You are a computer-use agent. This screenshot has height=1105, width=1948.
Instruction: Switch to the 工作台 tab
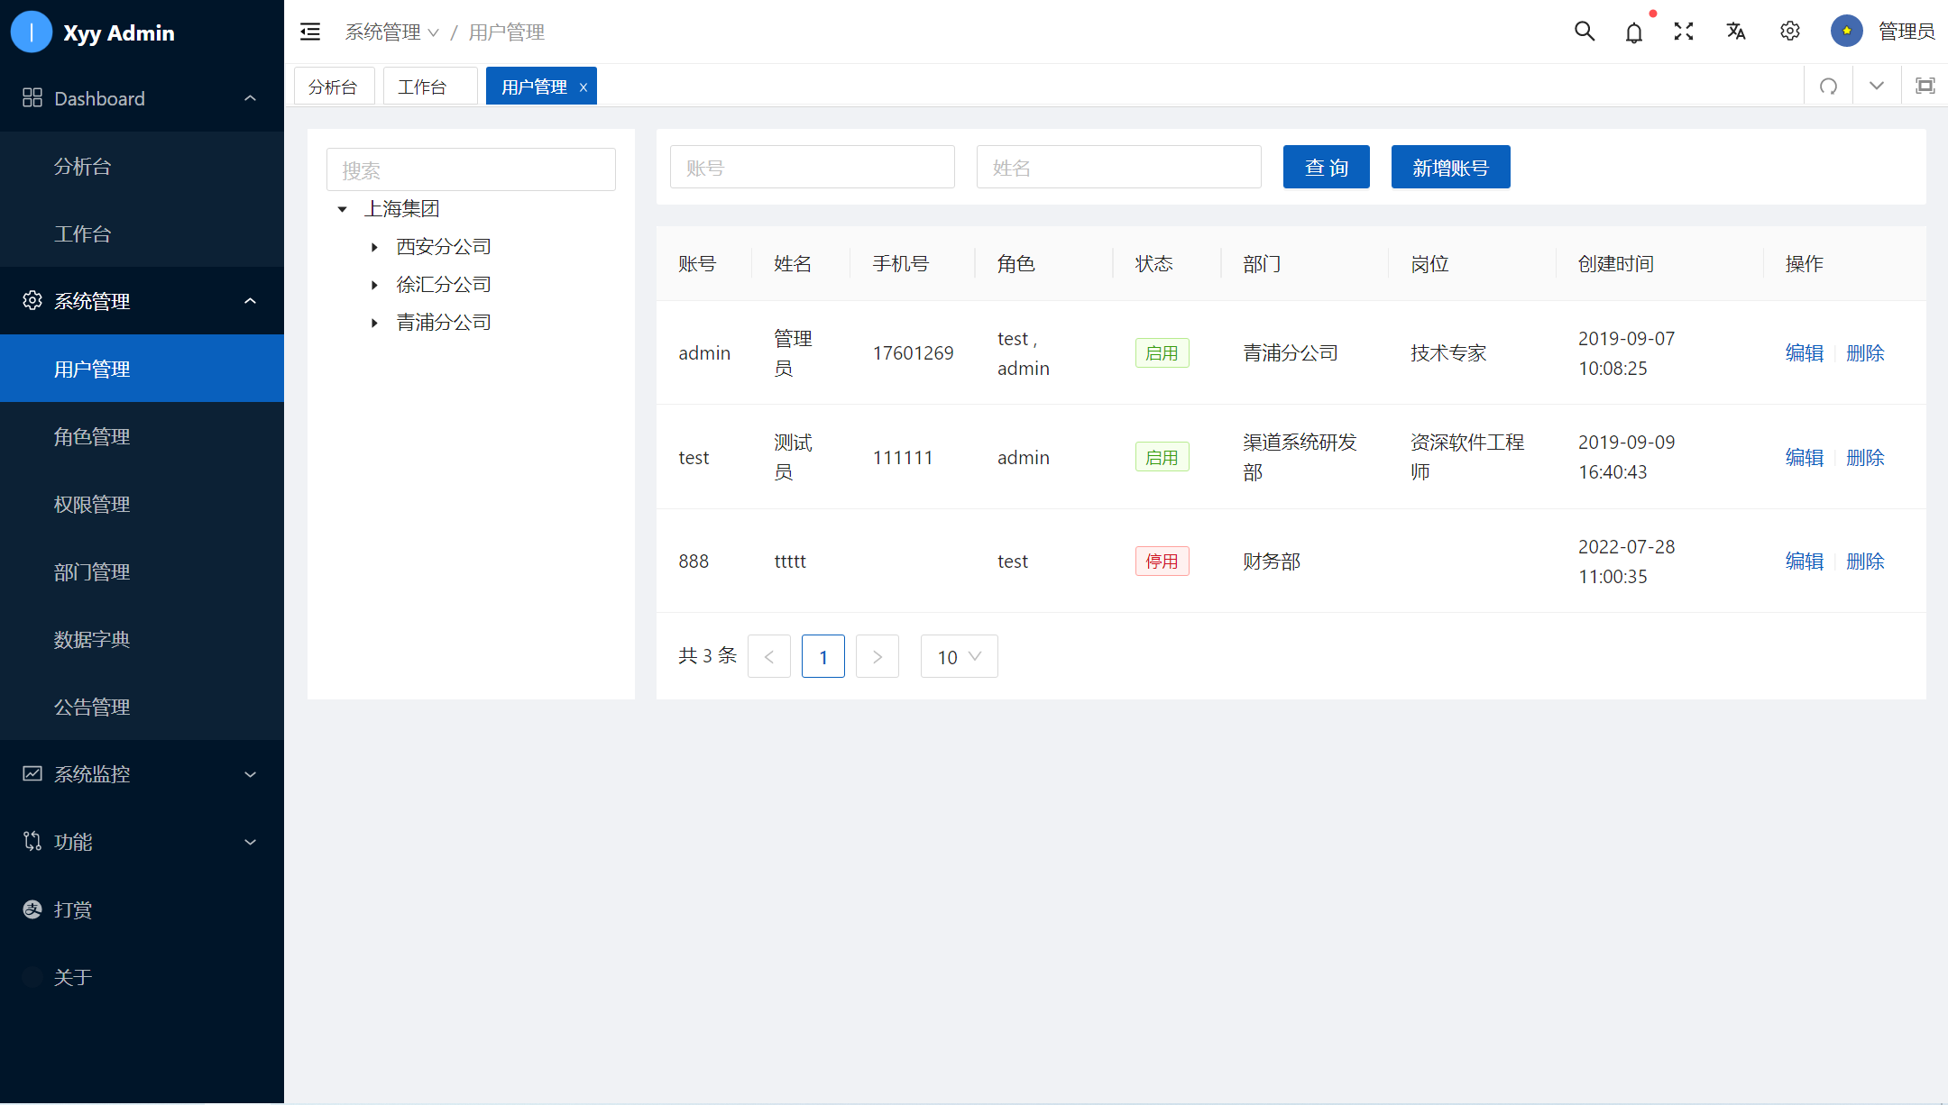tap(422, 87)
